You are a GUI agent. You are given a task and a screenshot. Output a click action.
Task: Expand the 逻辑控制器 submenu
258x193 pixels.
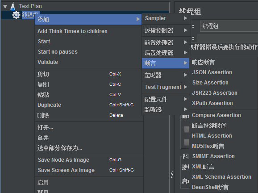tap(166, 30)
